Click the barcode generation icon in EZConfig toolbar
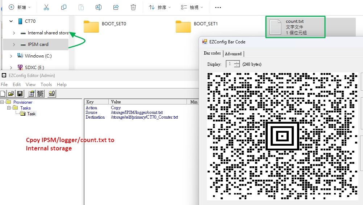The image size is (363, 205). click(x=40, y=94)
